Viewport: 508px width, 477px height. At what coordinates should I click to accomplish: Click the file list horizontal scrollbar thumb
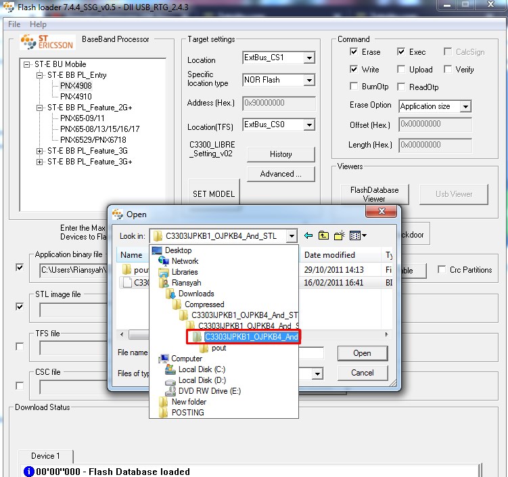[139, 334]
